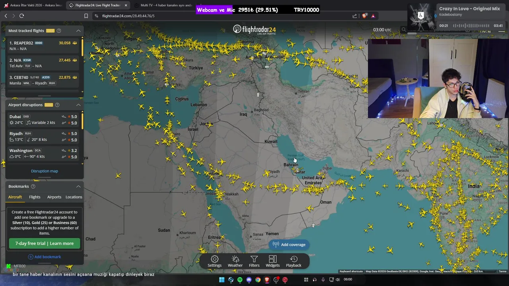This screenshot has width=509, height=286.
Task: Open the Widgets panel
Action: click(x=273, y=261)
